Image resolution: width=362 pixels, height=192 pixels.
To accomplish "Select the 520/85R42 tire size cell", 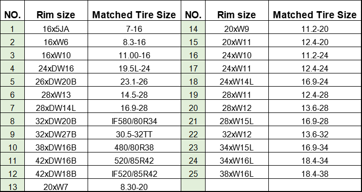I will [134, 160].
